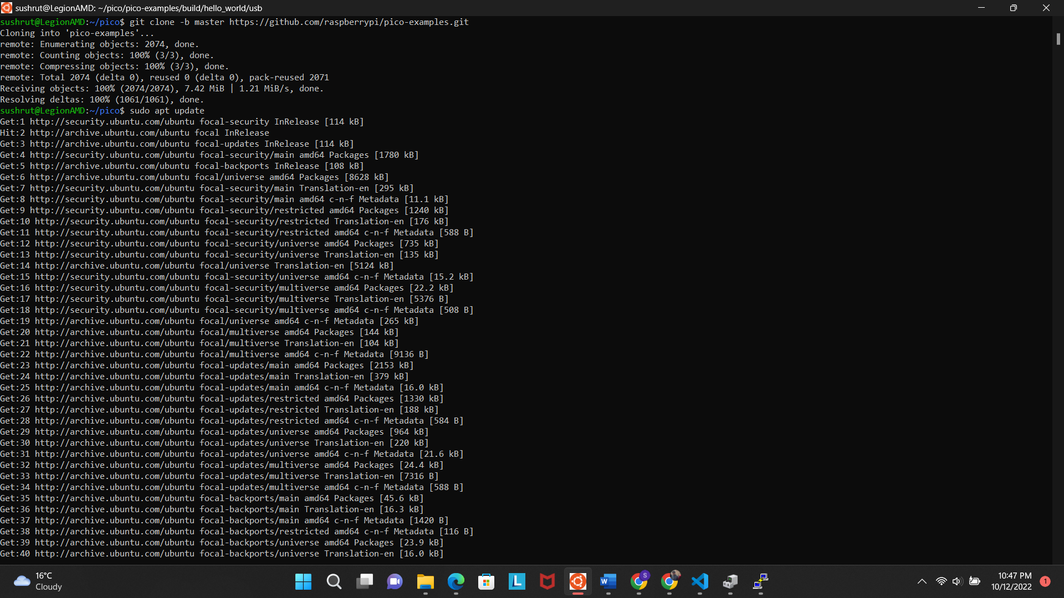Open the second Chrome profile icon
This screenshot has height=598, width=1064.
click(670, 581)
